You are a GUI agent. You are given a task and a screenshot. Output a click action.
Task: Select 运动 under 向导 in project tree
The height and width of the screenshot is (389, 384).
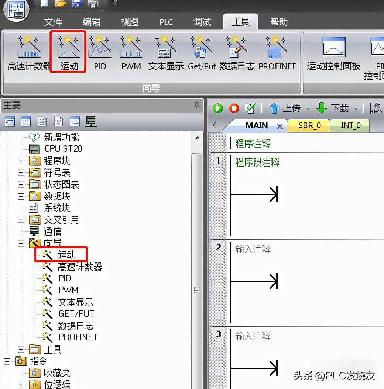[66, 255]
